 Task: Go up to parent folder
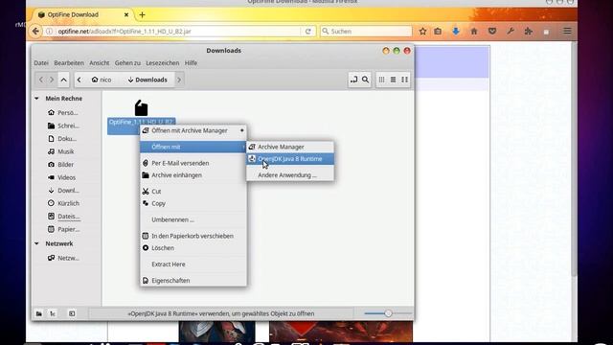(x=64, y=80)
